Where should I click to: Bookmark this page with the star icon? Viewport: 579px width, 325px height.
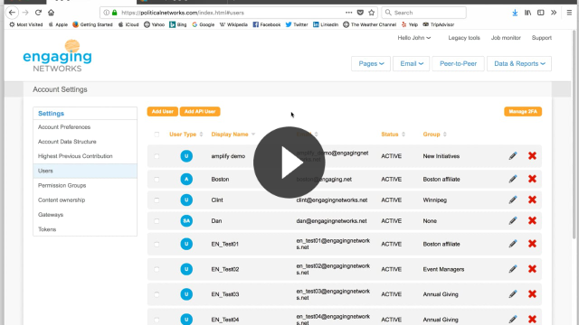(x=372, y=13)
